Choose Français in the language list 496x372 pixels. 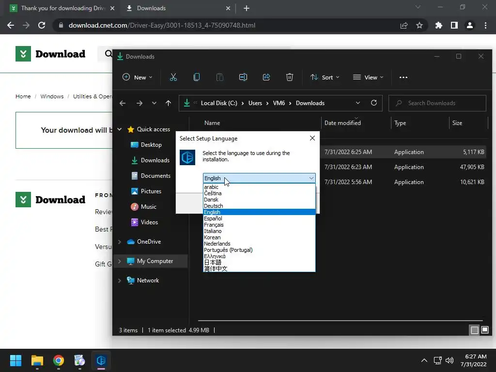pyautogui.click(x=259, y=225)
